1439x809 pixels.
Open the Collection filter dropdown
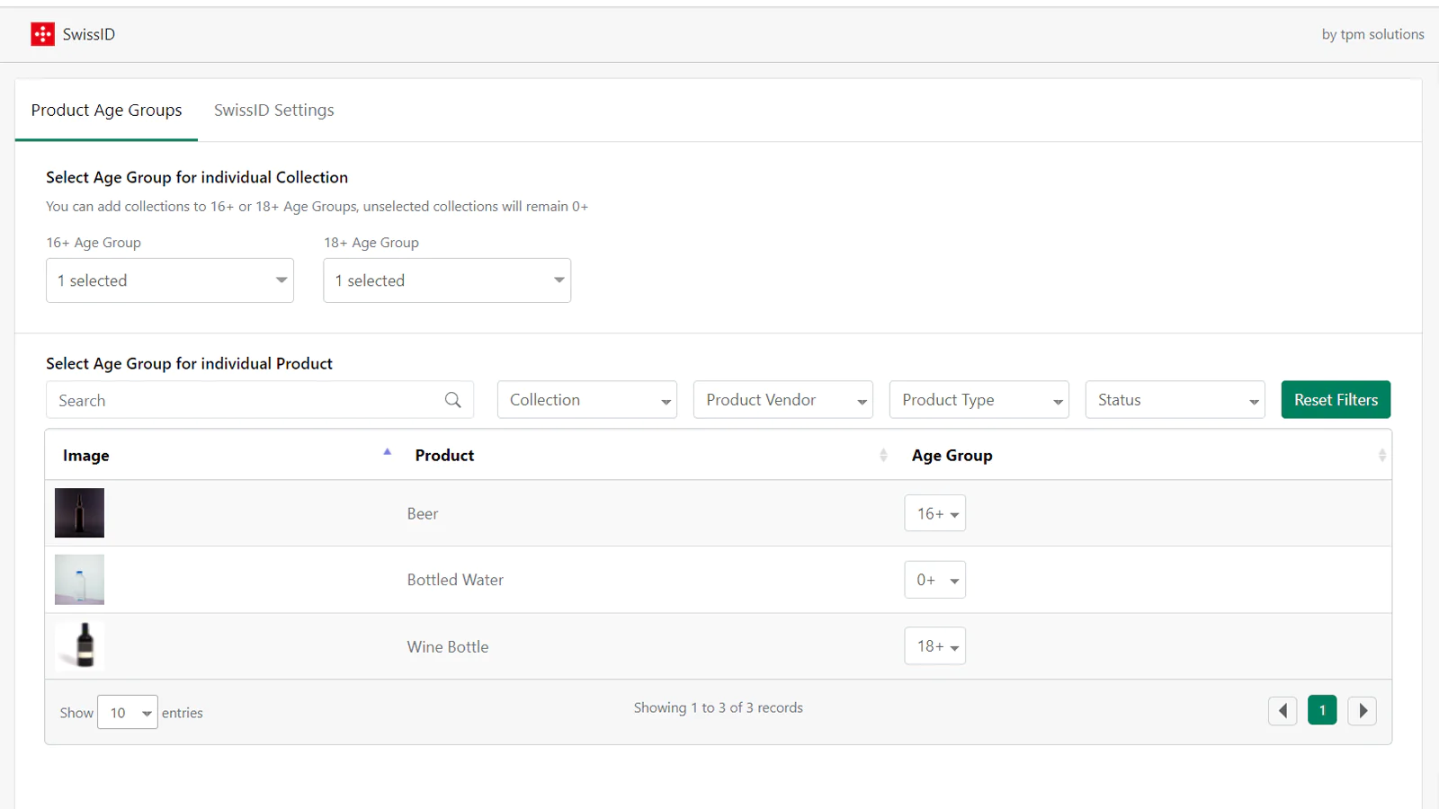tap(586, 400)
